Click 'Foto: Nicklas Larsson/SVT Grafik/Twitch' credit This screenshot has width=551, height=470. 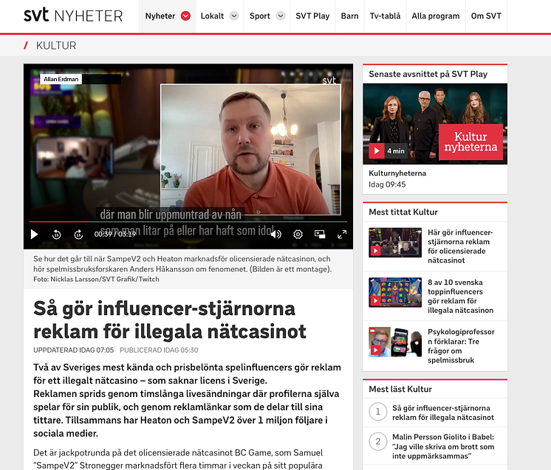pyautogui.click(x=96, y=279)
